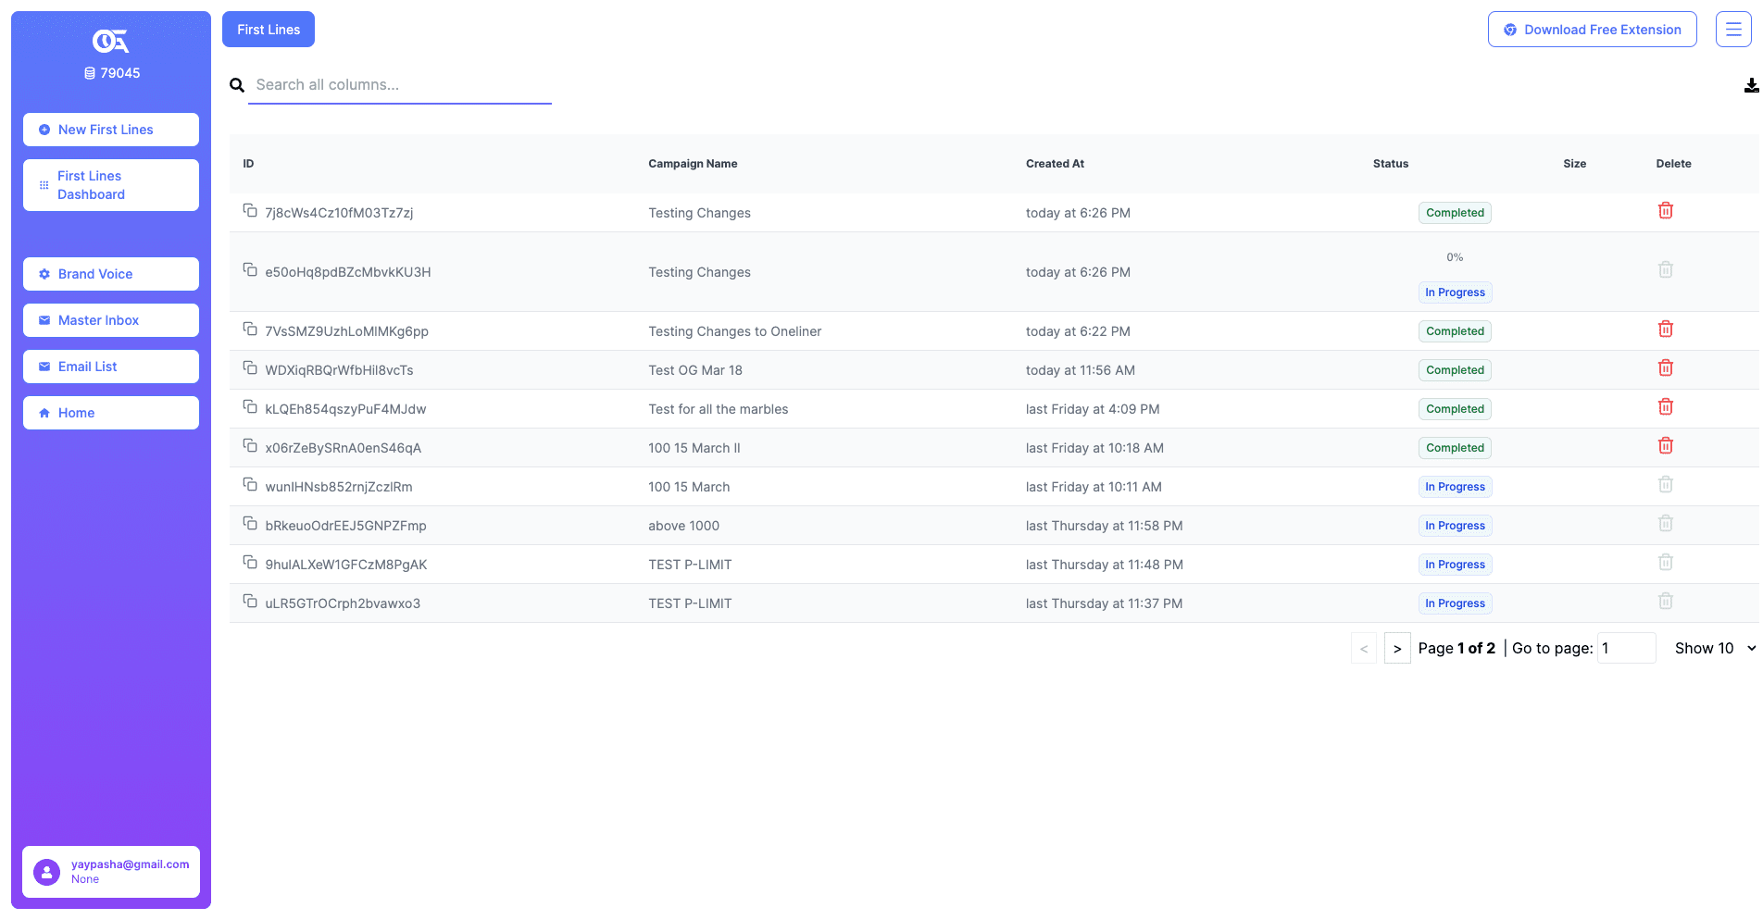The height and width of the screenshot is (920, 1763).
Task: Open the hamburger menu
Action: [1733, 30]
